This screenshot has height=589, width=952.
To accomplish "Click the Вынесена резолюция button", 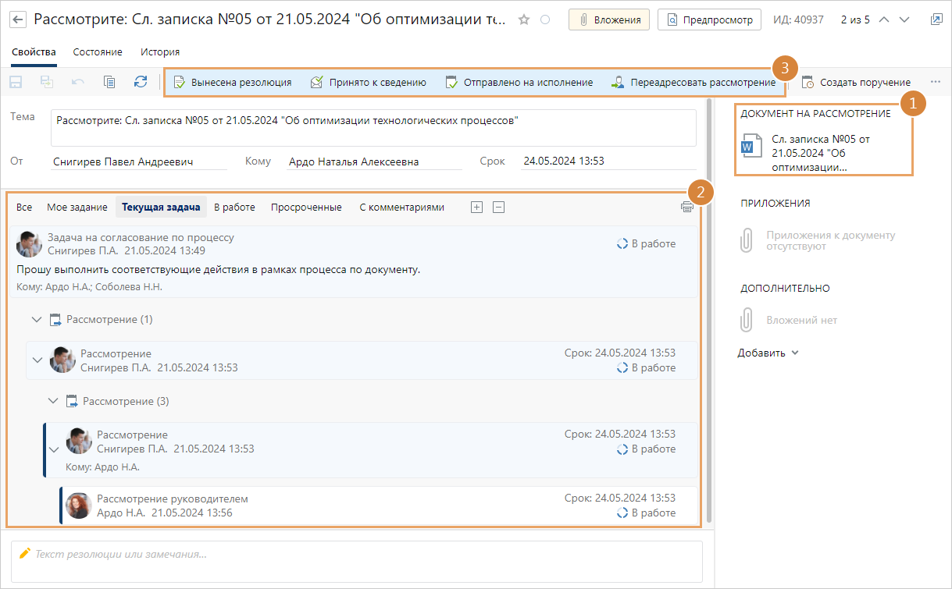I will click(x=233, y=82).
